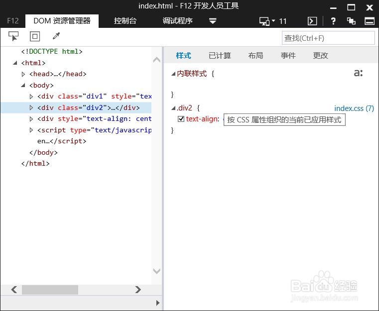Click DOM tree scroll down arrow
This screenshot has height=311, width=379.
pyautogui.click(x=157, y=271)
